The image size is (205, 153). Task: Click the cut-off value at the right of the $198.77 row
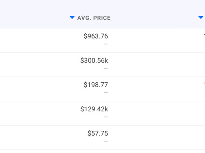pos(204,83)
